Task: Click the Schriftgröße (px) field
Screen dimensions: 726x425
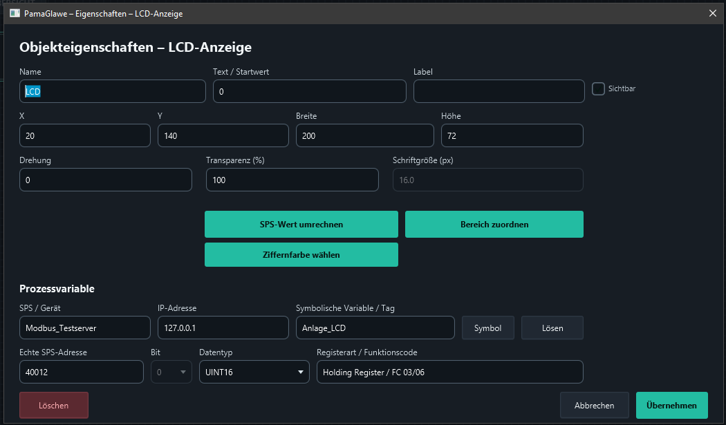Action: [488, 180]
